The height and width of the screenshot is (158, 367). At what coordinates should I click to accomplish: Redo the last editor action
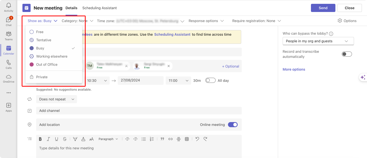point(205,139)
